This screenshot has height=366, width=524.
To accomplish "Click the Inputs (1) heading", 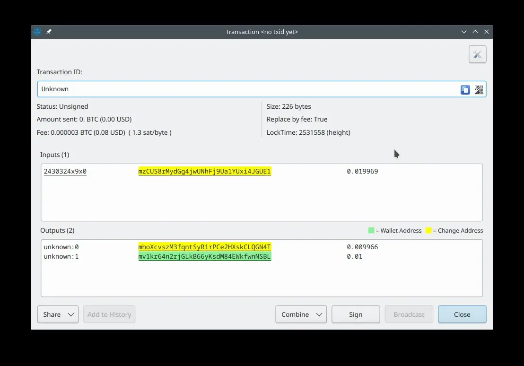I will pyautogui.click(x=55, y=155).
